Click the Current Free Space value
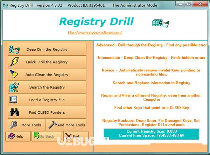 coord(170,135)
